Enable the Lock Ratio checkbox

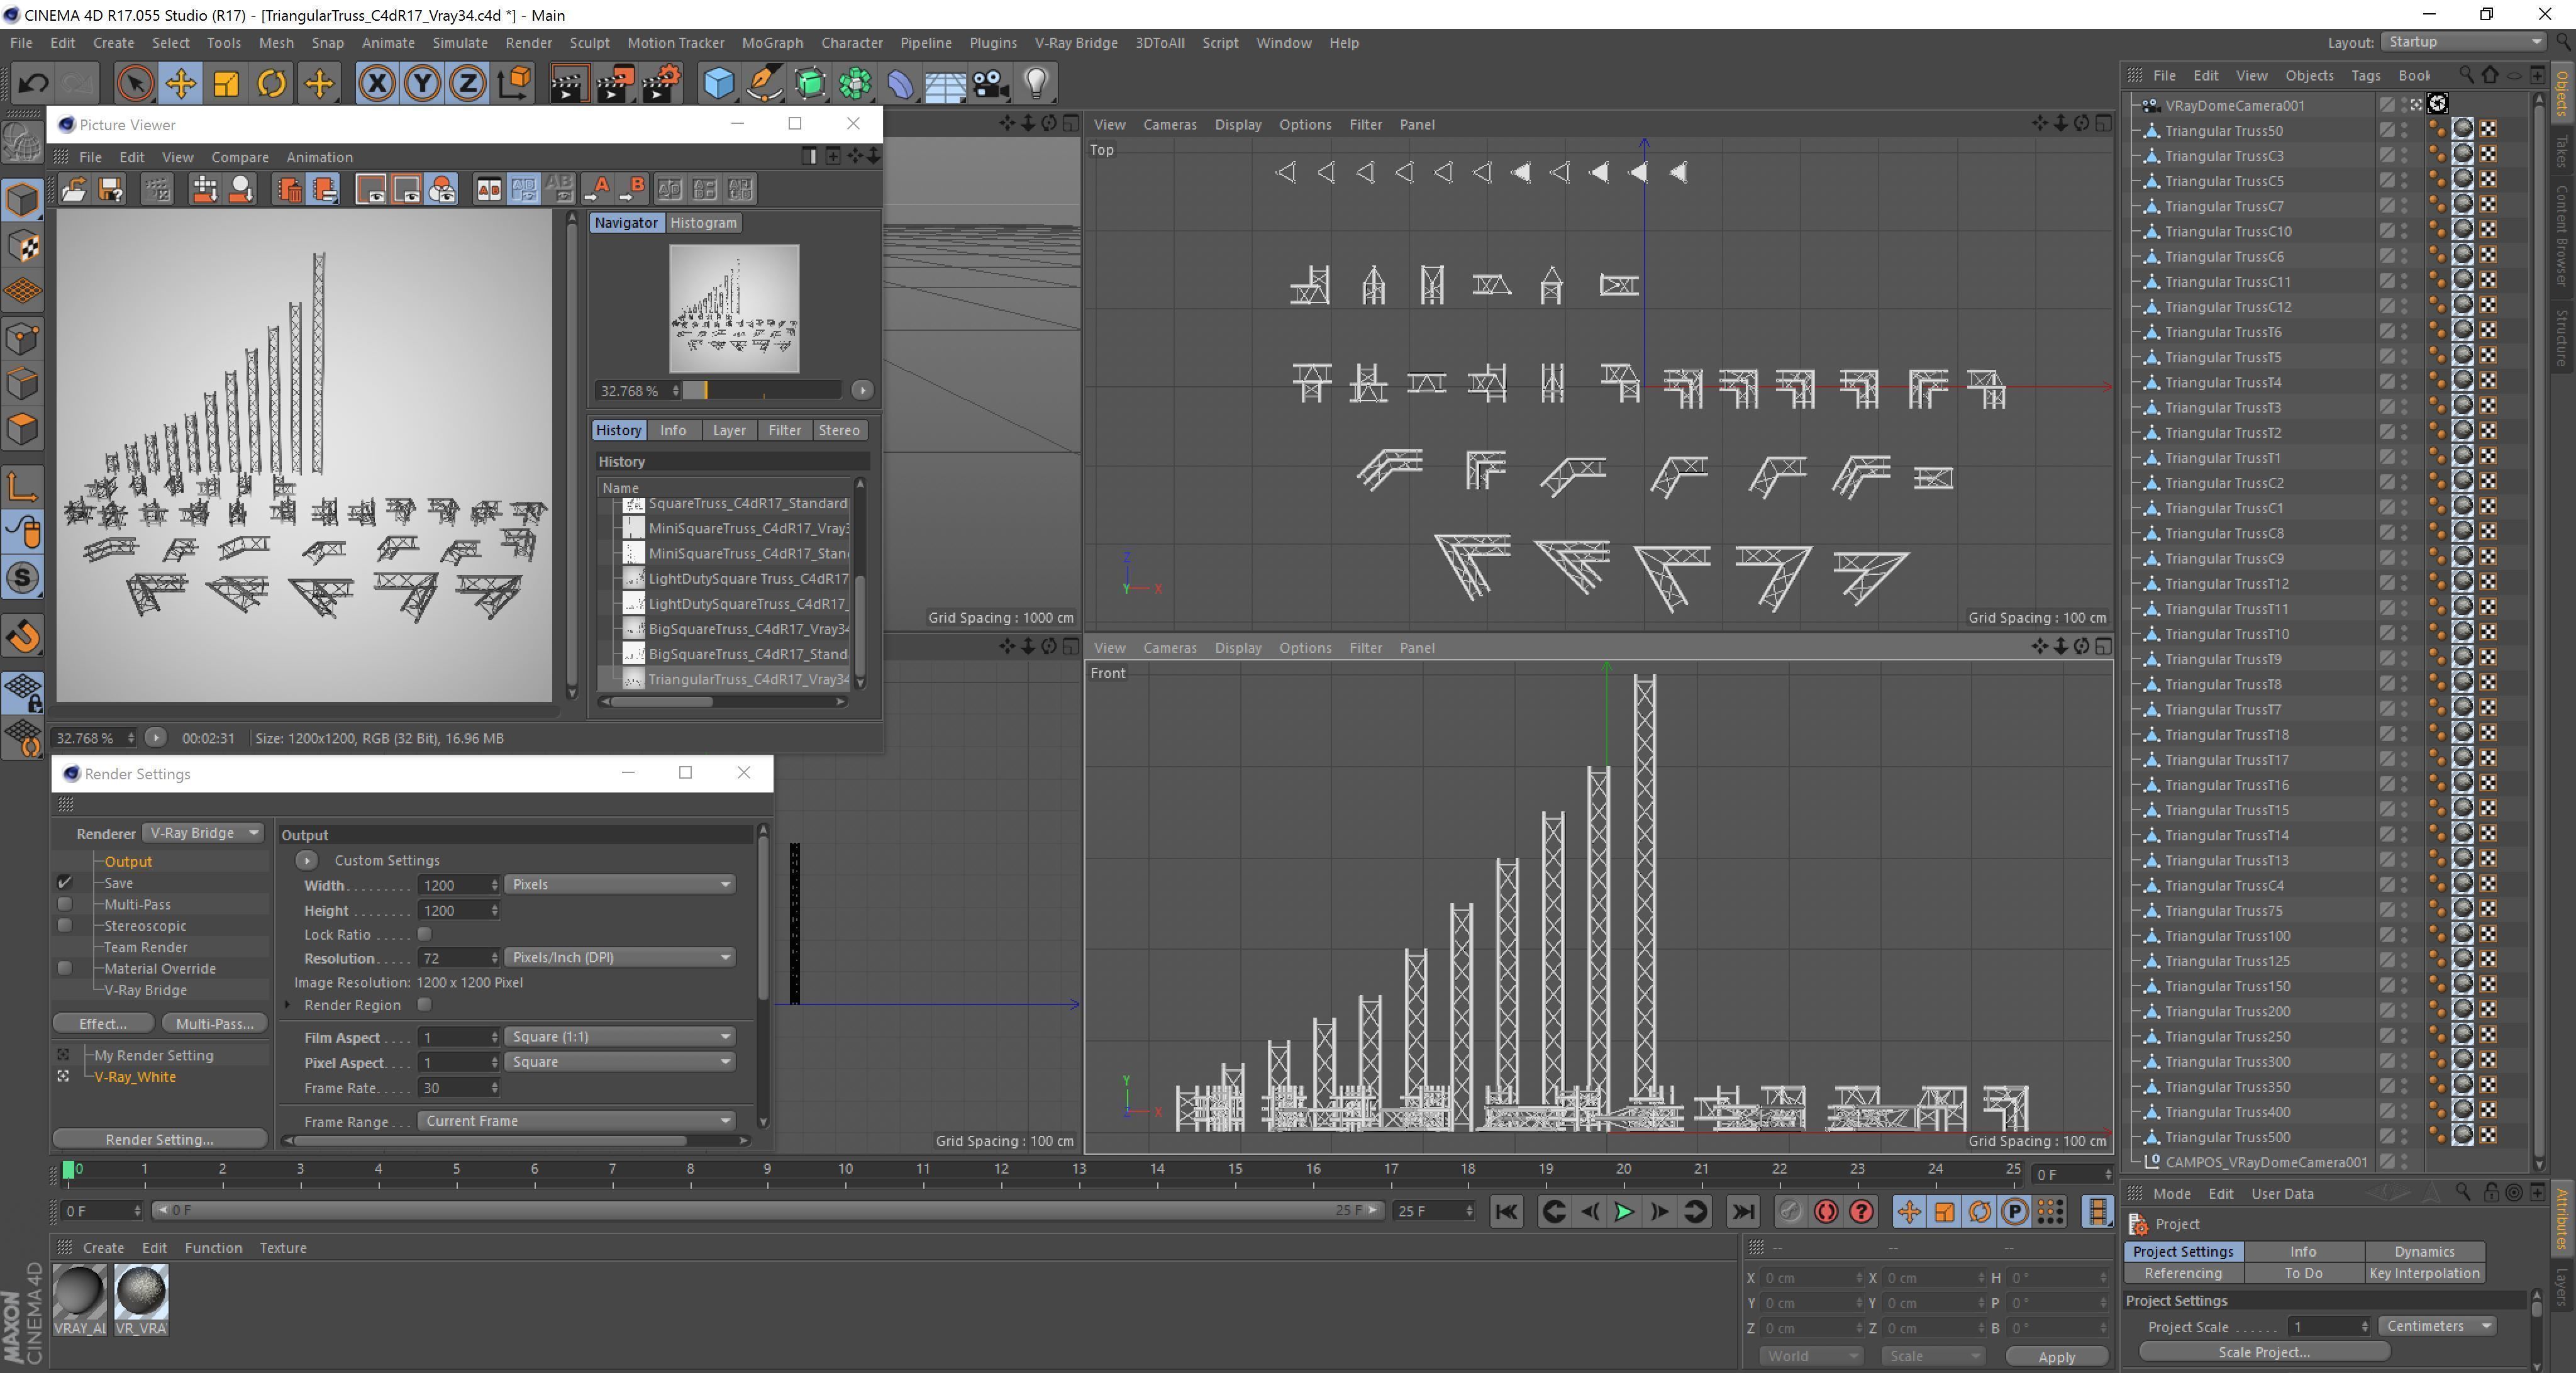coord(424,934)
